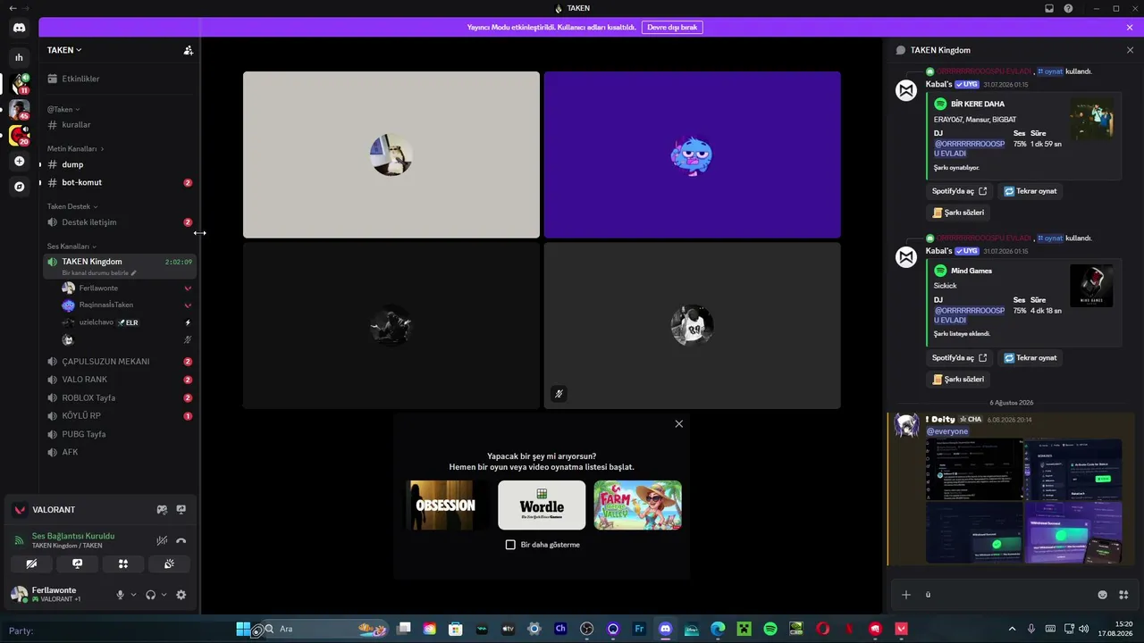Collapse the Ses Kanalları category
This screenshot has width=1144, height=643.
coord(71,246)
